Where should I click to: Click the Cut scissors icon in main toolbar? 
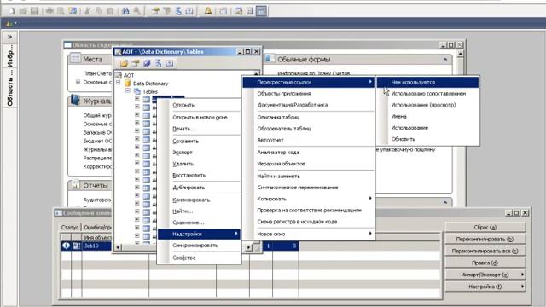pyautogui.click(x=87, y=11)
